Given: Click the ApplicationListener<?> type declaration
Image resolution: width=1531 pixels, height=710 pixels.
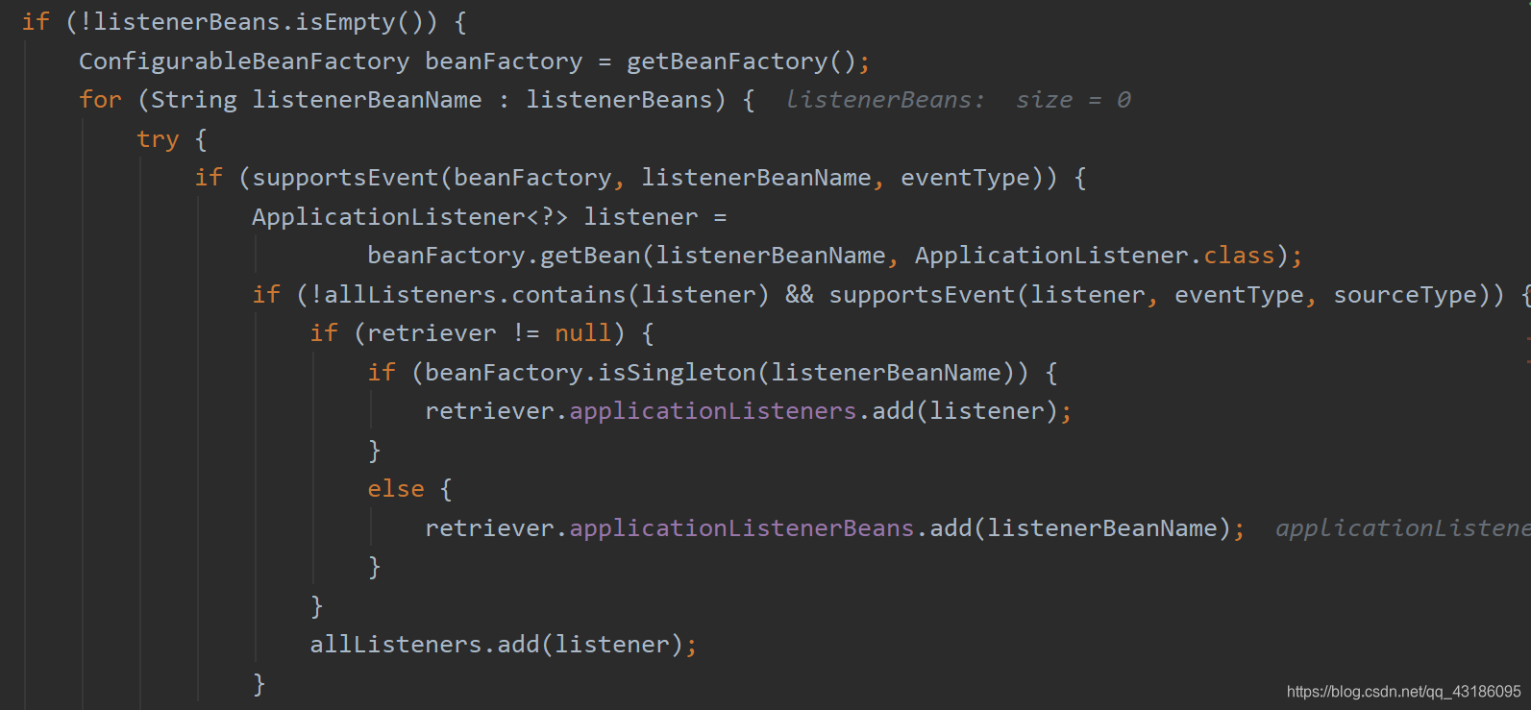Looking at the screenshot, I should [x=410, y=217].
